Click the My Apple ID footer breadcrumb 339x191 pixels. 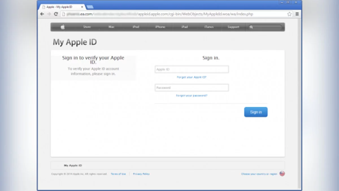tap(73, 166)
